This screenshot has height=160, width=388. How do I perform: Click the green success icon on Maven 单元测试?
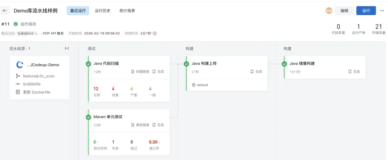pyautogui.click(x=88, y=117)
